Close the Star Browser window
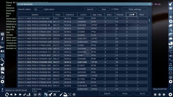The image size is (173, 97). pyautogui.click(x=149, y=4)
